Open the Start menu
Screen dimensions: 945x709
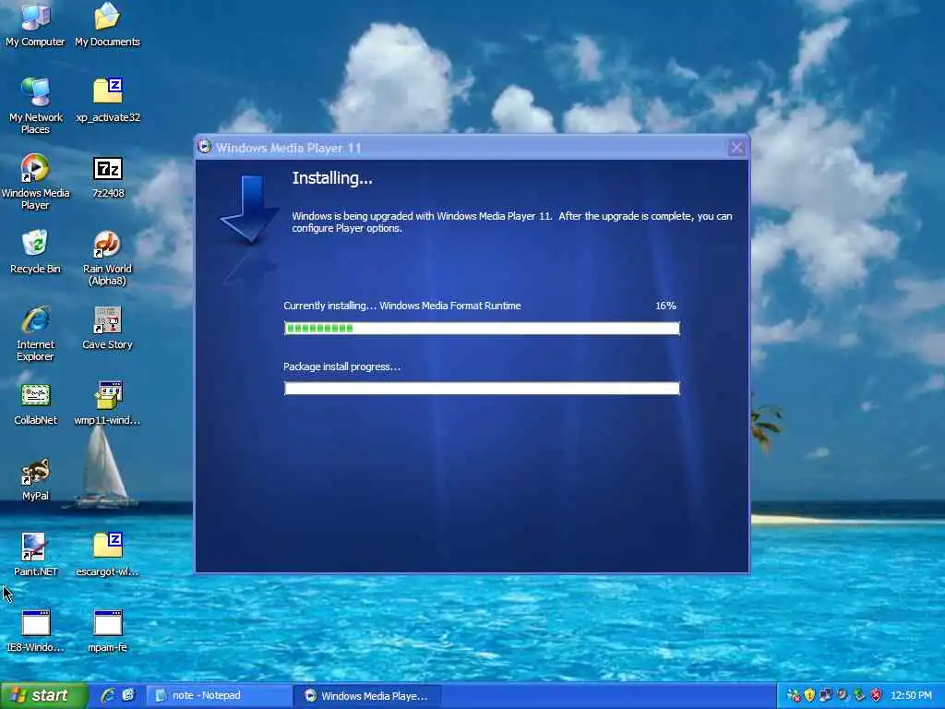coord(42,696)
